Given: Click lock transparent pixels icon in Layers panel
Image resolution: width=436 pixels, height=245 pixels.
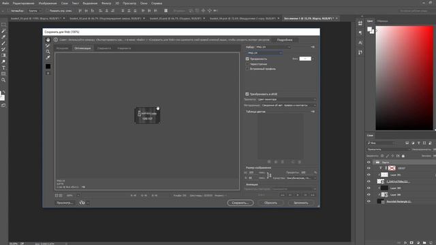Looking at the screenshot, I should click(382, 156).
